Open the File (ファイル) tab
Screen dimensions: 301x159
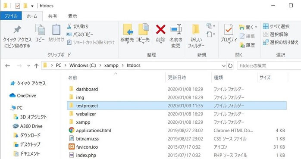11,16
